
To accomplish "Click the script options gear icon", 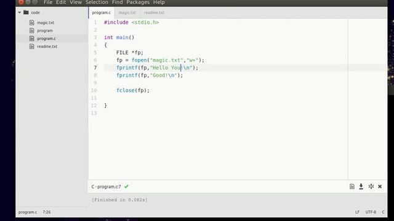I will [x=371, y=187].
